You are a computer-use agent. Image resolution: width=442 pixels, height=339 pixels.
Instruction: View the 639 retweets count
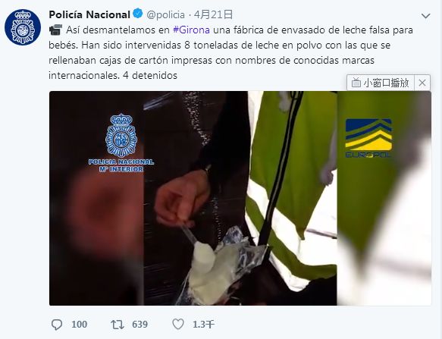coord(139,325)
